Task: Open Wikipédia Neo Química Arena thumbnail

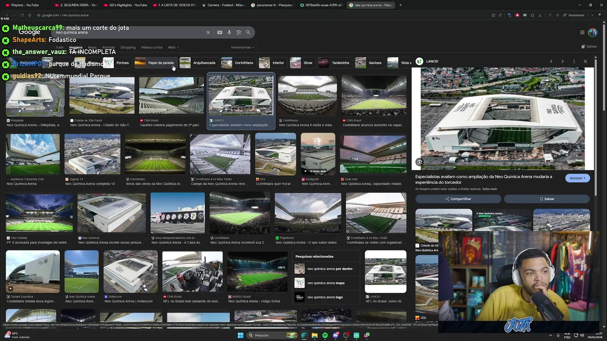Action: [35, 97]
